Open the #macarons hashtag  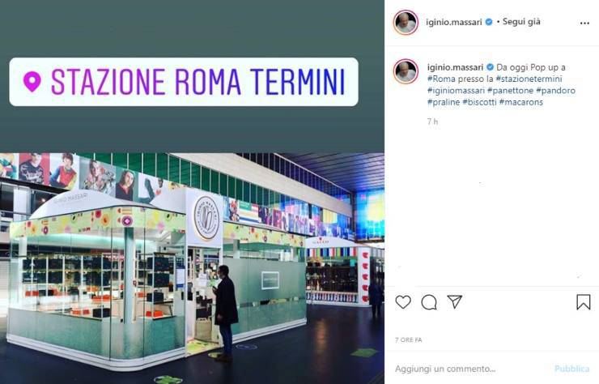[x=521, y=102]
